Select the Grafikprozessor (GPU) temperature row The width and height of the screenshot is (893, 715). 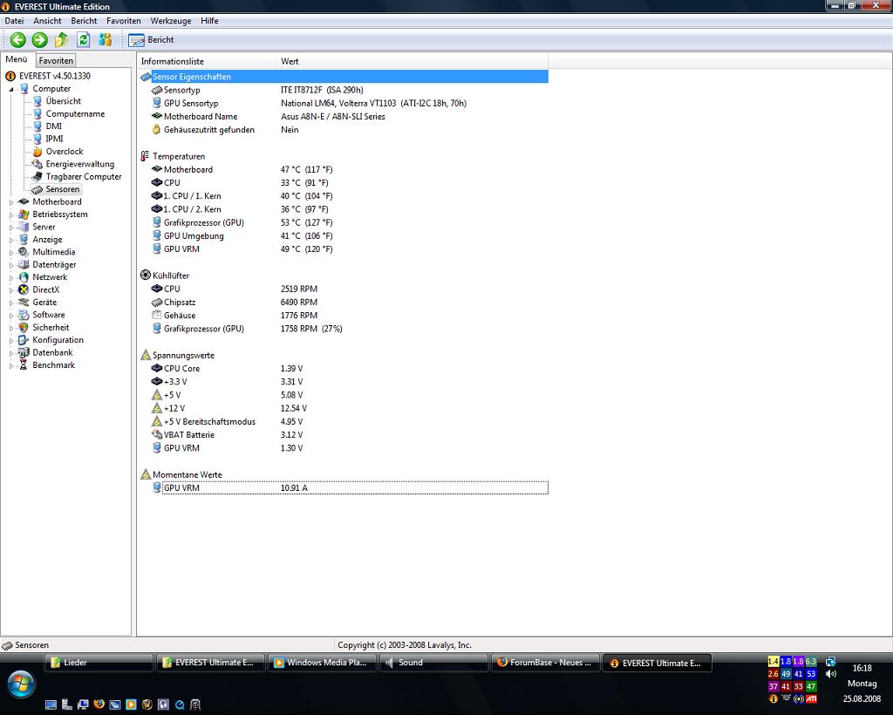[x=344, y=222]
